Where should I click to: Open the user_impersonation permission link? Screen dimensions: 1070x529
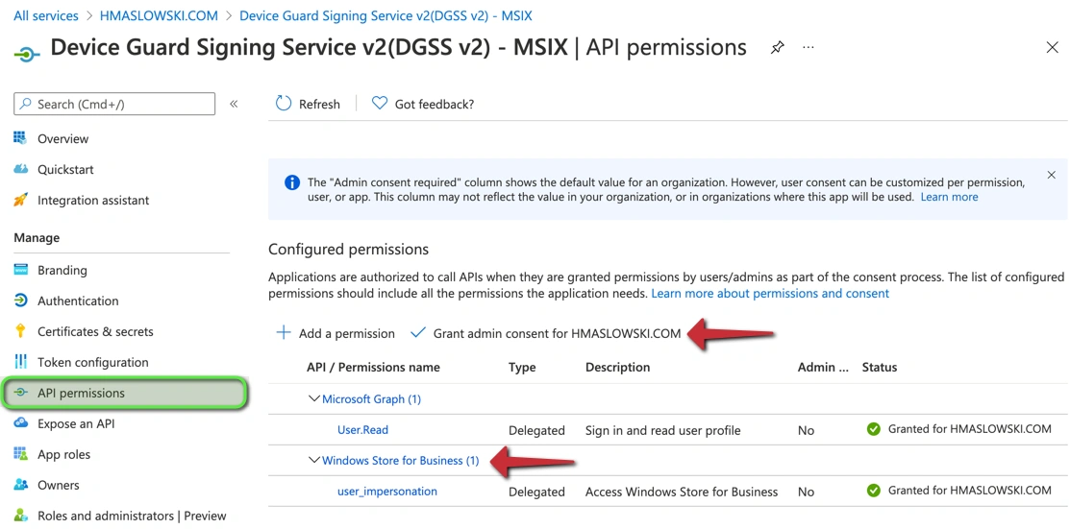(386, 492)
